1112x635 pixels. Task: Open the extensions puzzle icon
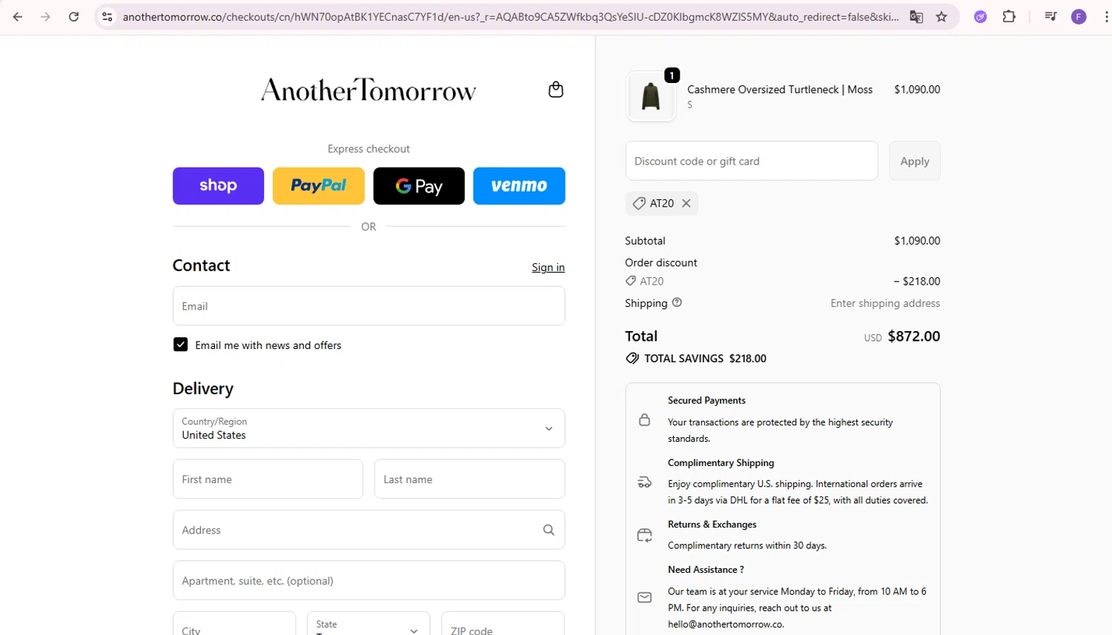point(1009,16)
